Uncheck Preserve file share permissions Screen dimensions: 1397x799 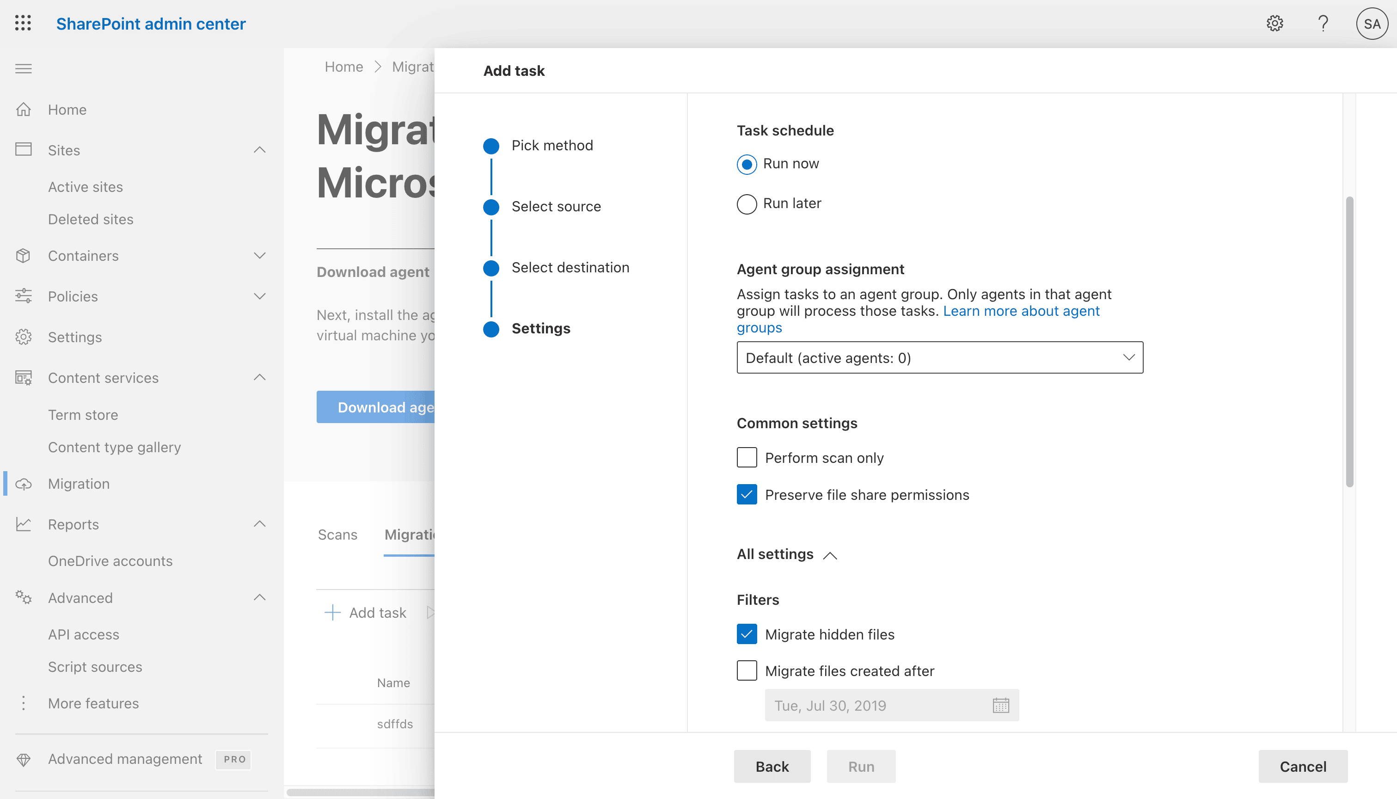747,494
